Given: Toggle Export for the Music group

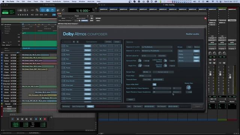Looking at the screenshot, I should [196, 51].
